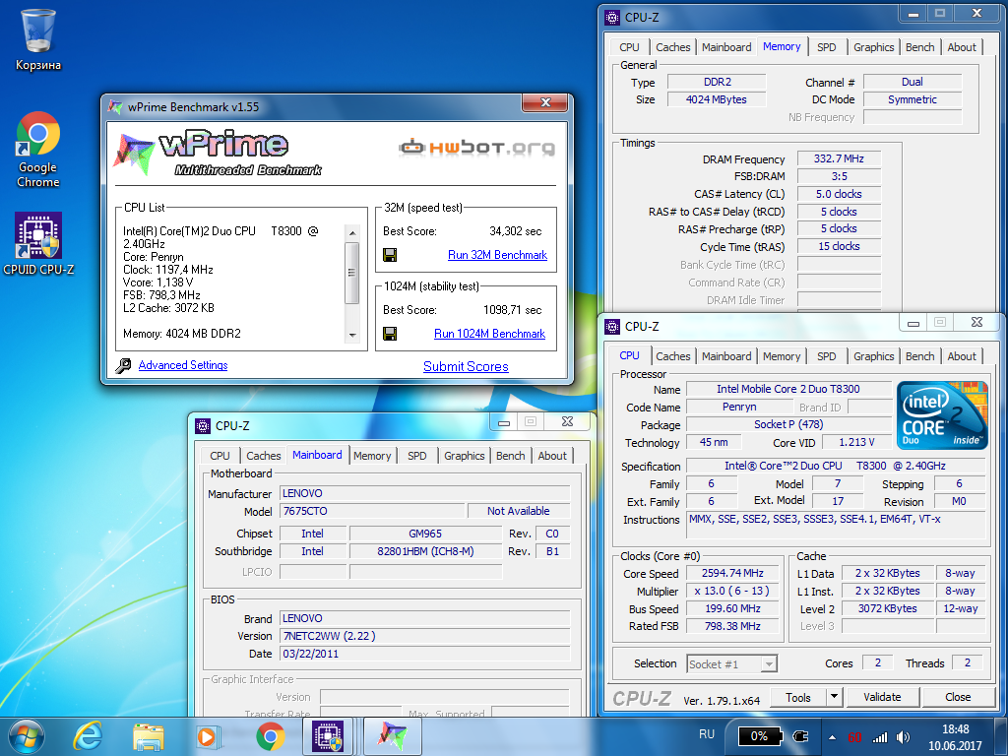Click the battery 0% tray indicator
1008x756 pixels.
coord(759,736)
